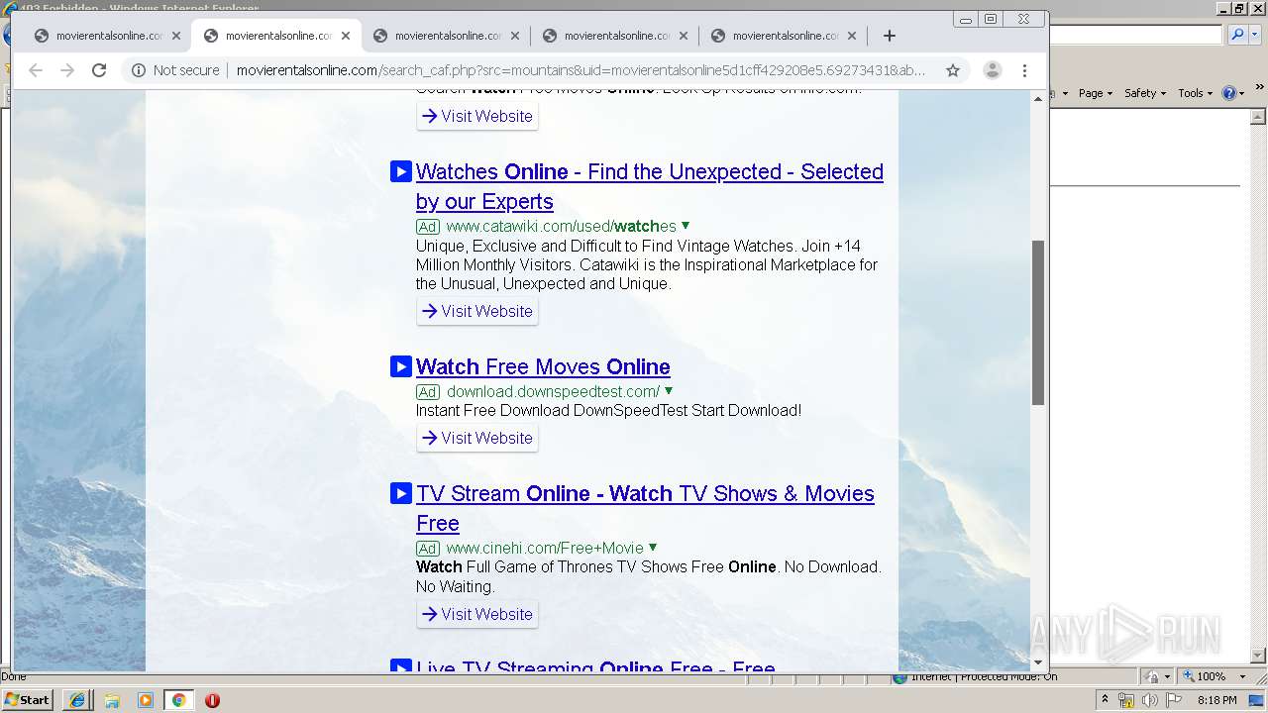1268x713 pixels.
Task: Open Watch Free Moves Online headline
Action: tap(543, 366)
